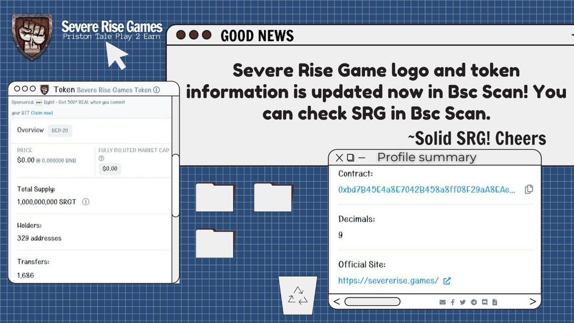This screenshot has height=323, width=574.
Task: Click the Decimals value 9
Action: tap(341, 235)
